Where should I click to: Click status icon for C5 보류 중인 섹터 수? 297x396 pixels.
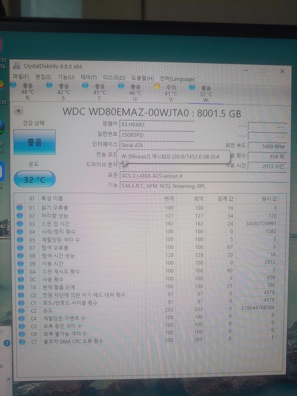(x=22, y=326)
